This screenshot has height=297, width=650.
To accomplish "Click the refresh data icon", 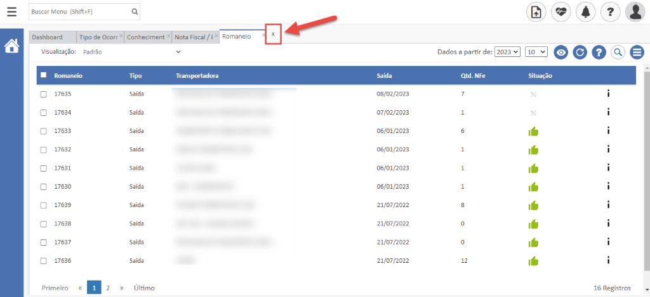I will coord(579,53).
